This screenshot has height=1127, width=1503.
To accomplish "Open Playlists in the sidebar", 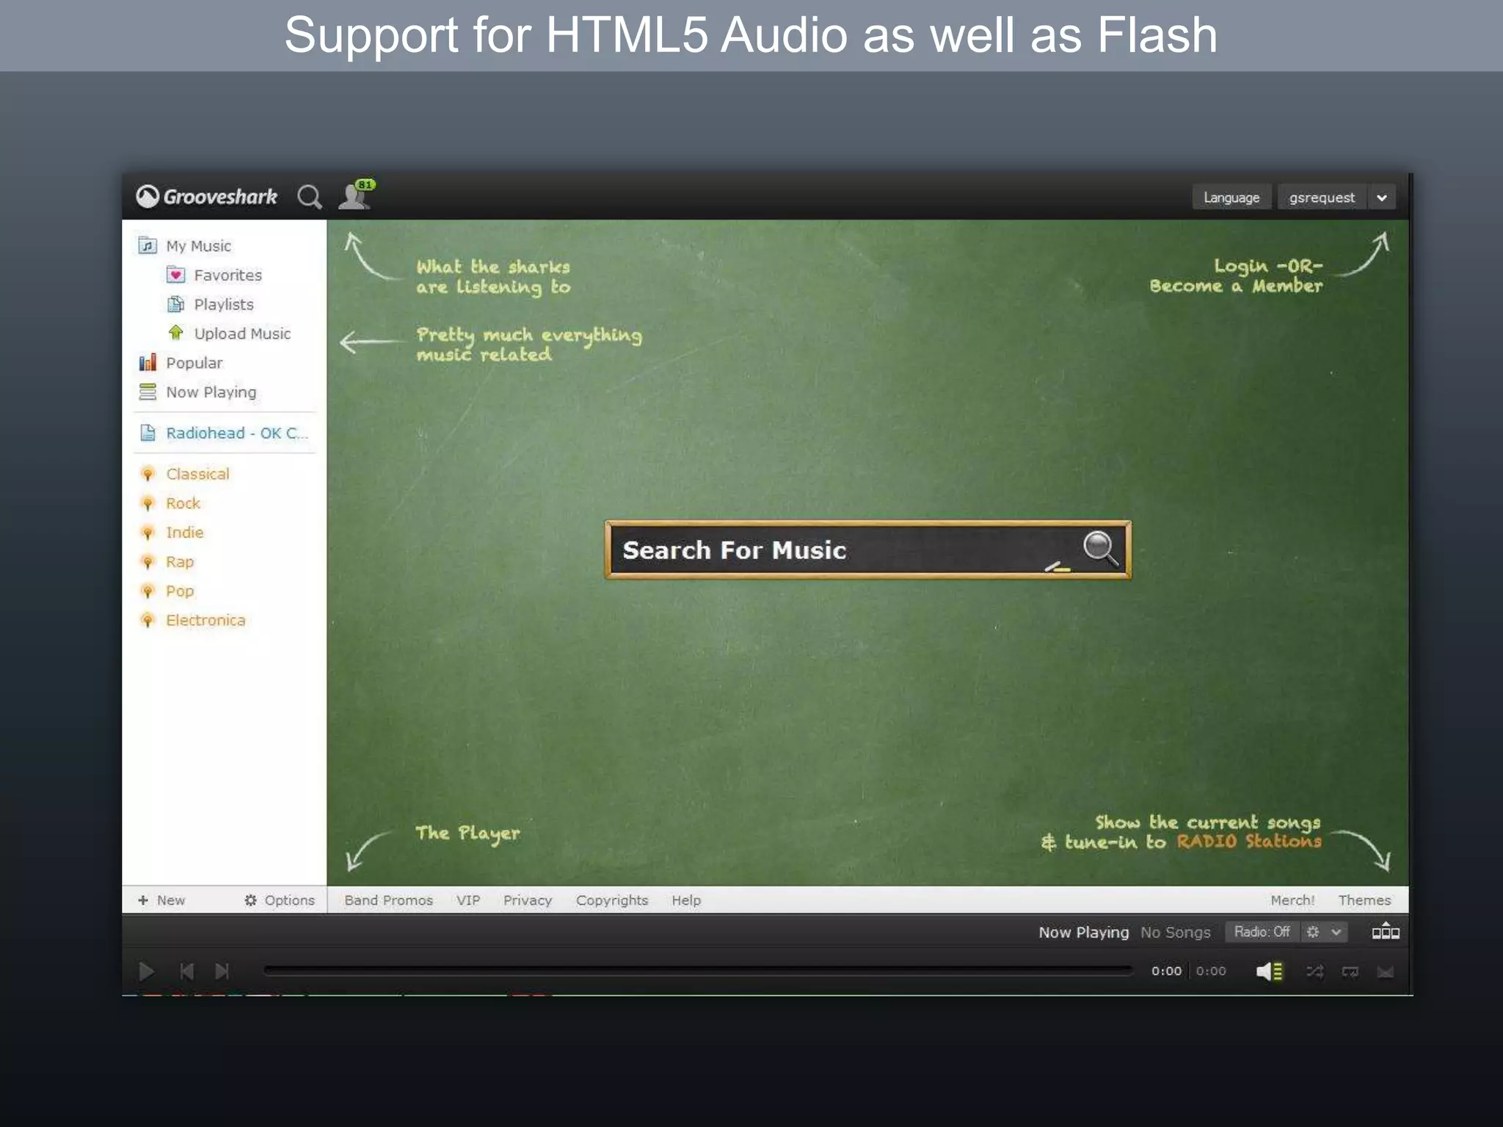I will pyautogui.click(x=223, y=304).
